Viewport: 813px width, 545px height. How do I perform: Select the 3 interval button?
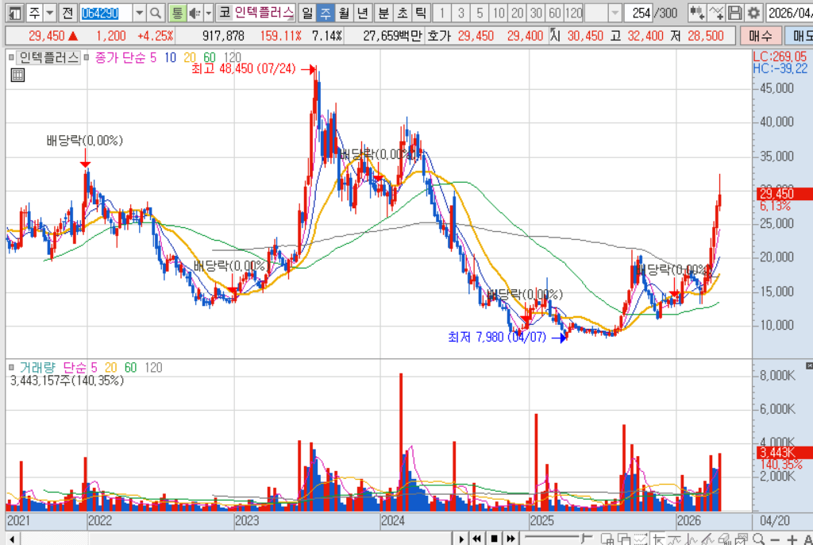(461, 13)
